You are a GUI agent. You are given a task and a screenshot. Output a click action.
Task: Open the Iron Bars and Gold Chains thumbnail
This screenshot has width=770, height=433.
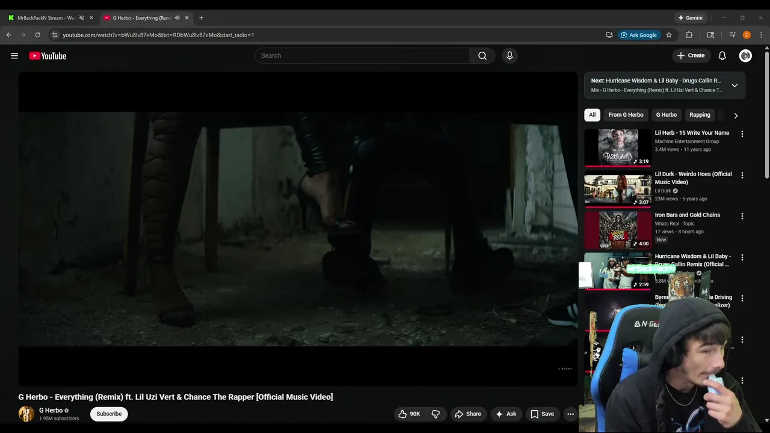tap(618, 230)
